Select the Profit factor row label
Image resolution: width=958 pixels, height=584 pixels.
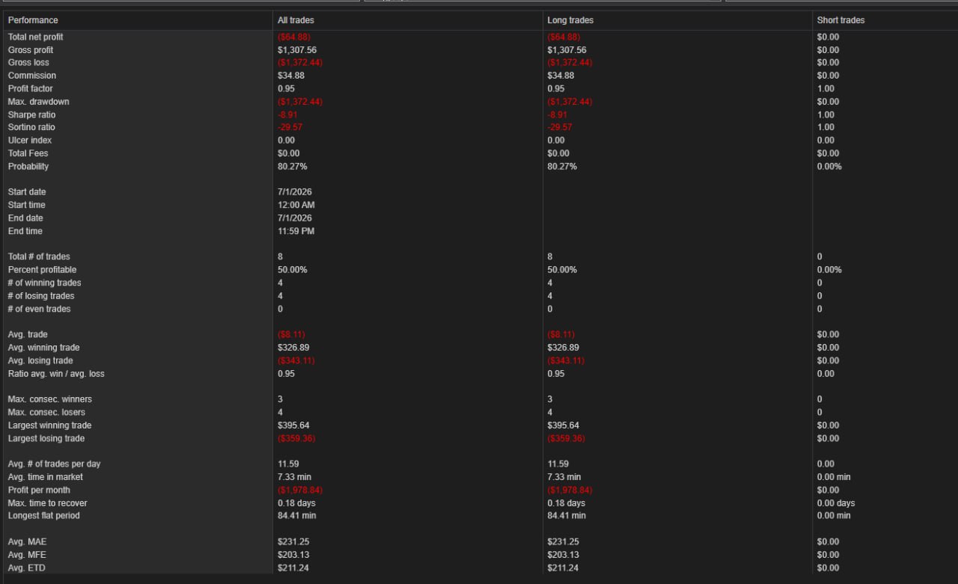[x=31, y=89]
